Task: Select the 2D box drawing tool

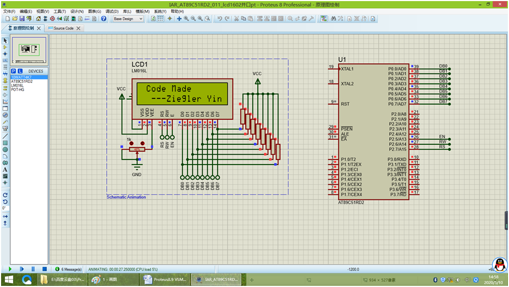Action: [x=5, y=143]
